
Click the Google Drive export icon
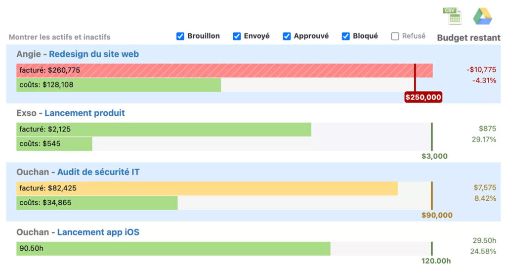(482, 16)
